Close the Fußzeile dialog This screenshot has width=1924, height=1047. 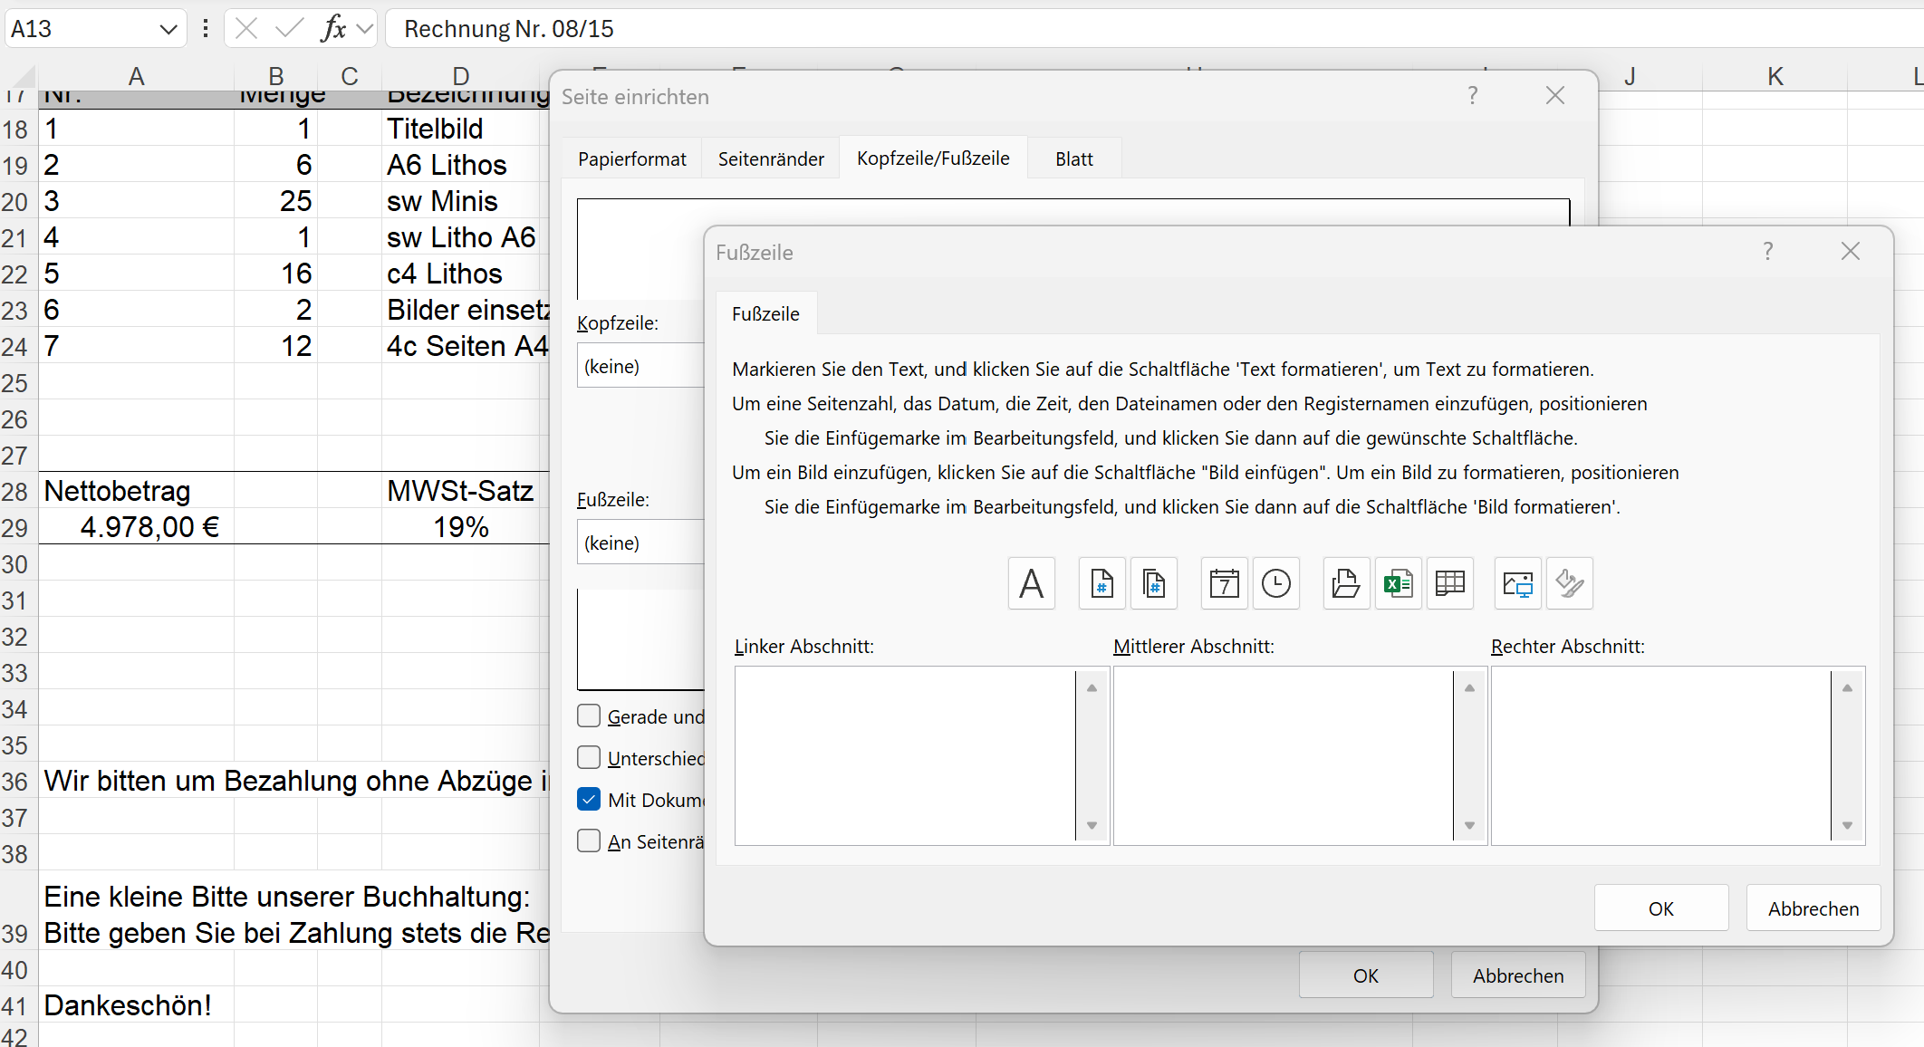(1851, 252)
